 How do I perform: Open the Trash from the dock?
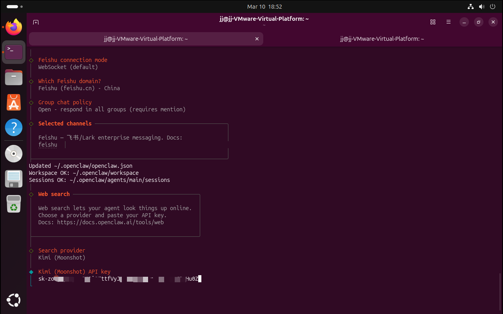tap(14, 204)
